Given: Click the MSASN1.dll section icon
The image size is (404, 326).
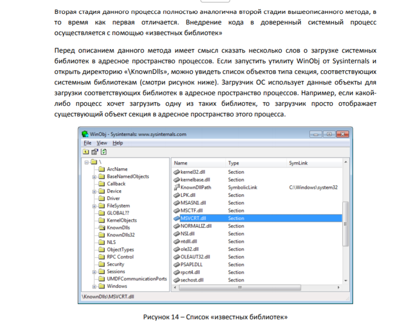Looking at the screenshot, I should click(x=177, y=203).
